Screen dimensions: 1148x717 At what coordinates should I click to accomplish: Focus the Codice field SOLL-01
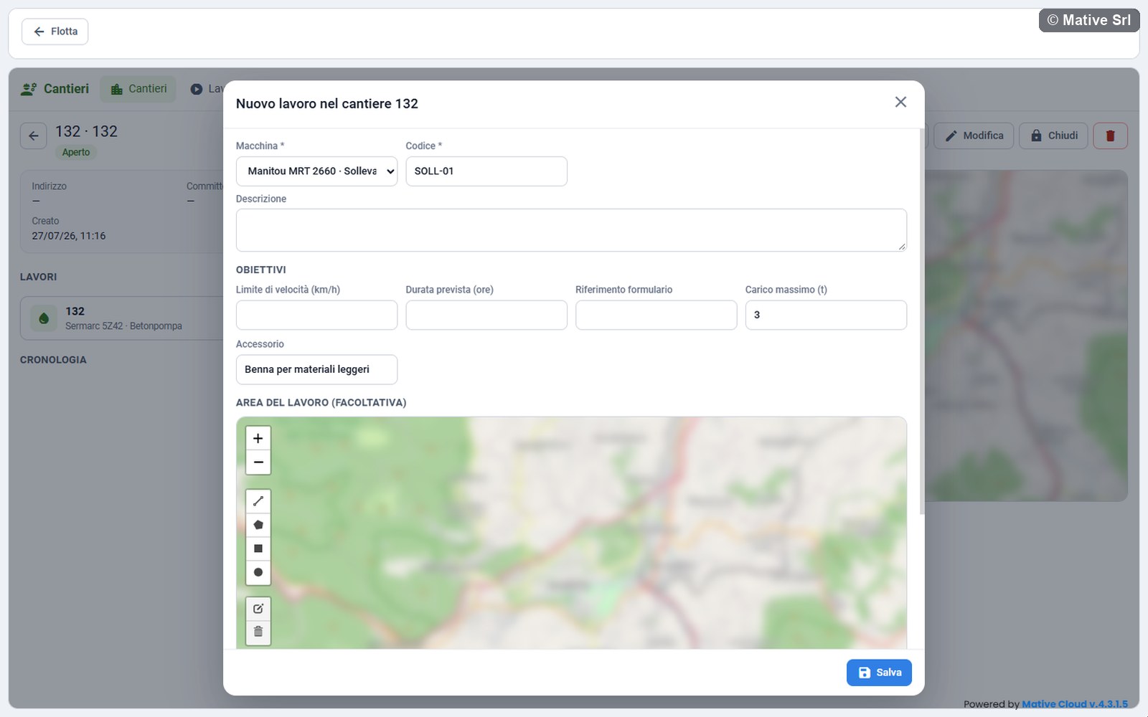[486, 171]
